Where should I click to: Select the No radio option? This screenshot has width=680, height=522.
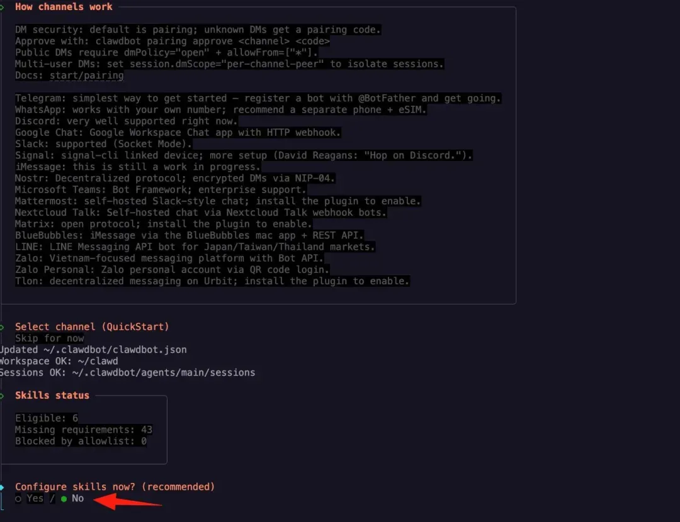(x=77, y=498)
